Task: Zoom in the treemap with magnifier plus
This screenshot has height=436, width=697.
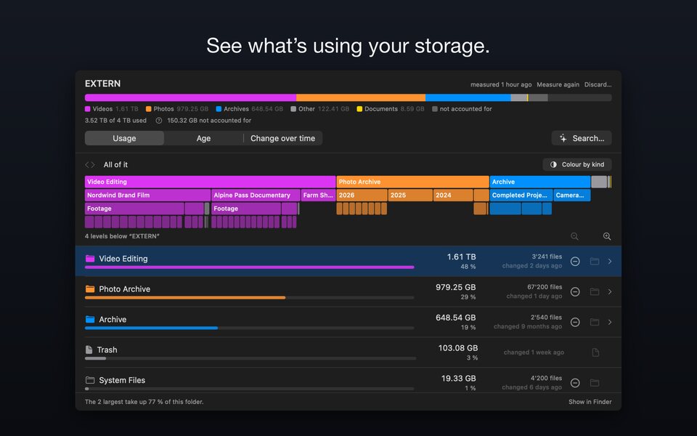Action: 607,236
